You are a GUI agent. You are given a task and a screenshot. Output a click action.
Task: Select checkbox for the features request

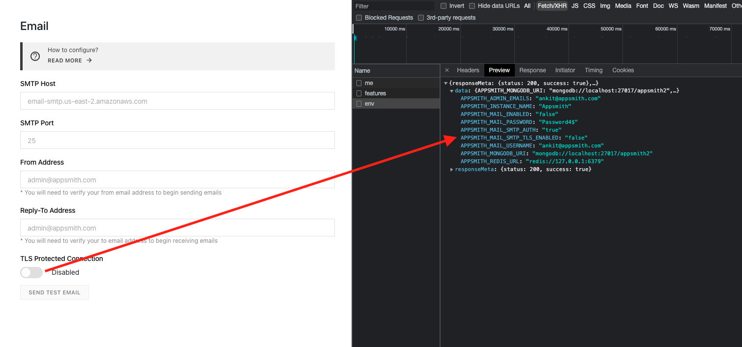coord(359,93)
